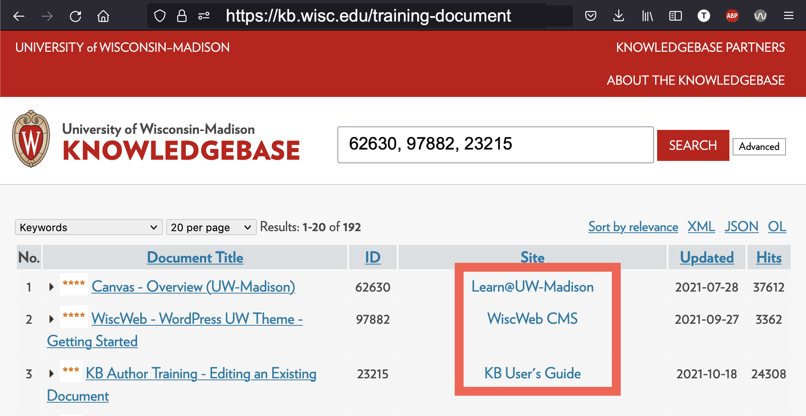Image resolution: width=806 pixels, height=416 pixels.
Task: Select updated date 2021-10-18
Action: coord(707,374)
